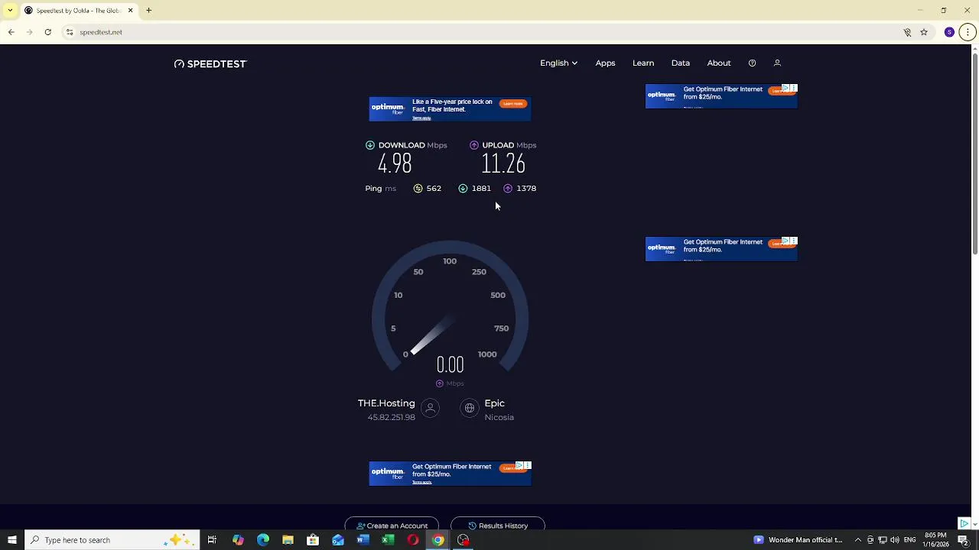This screenshot has width=979, height=550.
Task: Open Chrome three-dot menu
Action: (968, 32)
